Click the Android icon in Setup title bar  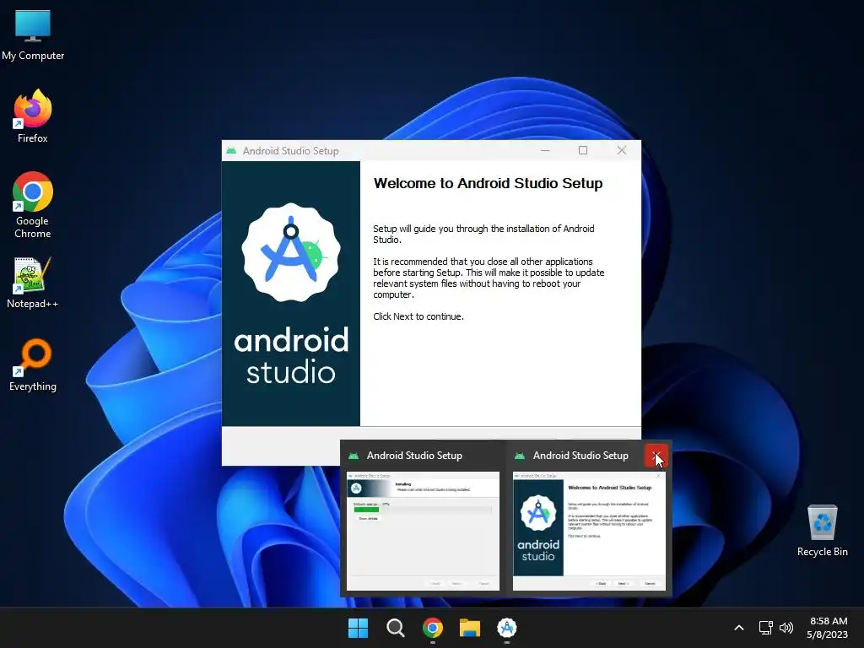231,150
